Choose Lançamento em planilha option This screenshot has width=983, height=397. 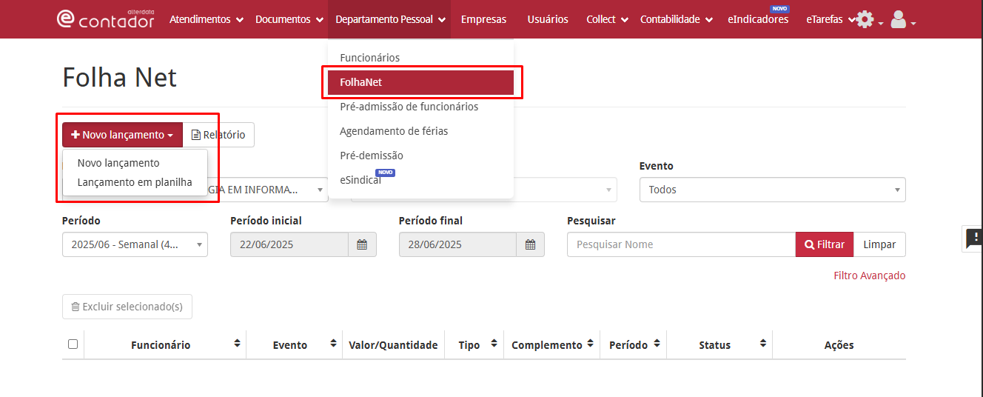pyautogui.click(x=135, y=182)
